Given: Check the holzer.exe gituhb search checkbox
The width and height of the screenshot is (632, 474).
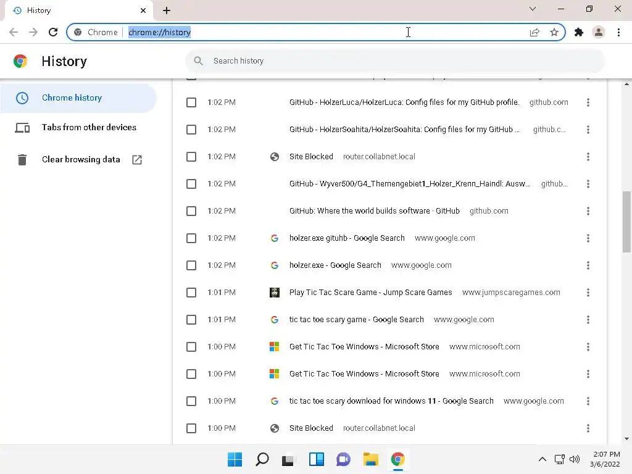Looking at the screenshot, I should (x=191, y=238).
